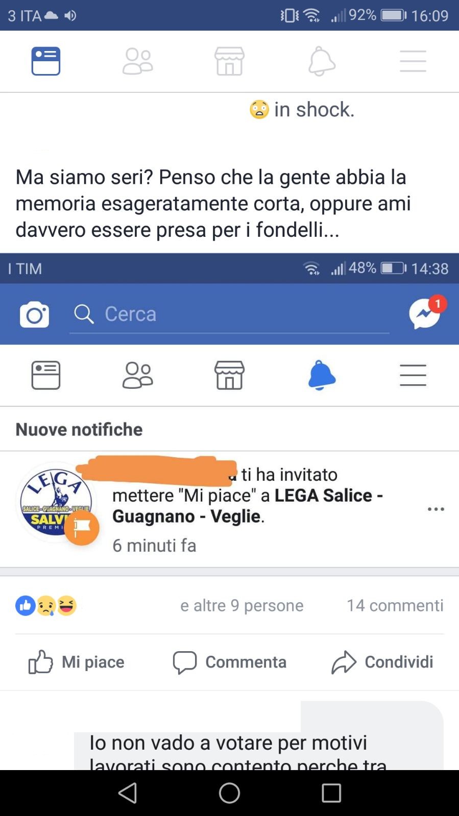Open the top grey hamburger menu
The height and width of the screenshot is (816, 459).
click(413, 61)
